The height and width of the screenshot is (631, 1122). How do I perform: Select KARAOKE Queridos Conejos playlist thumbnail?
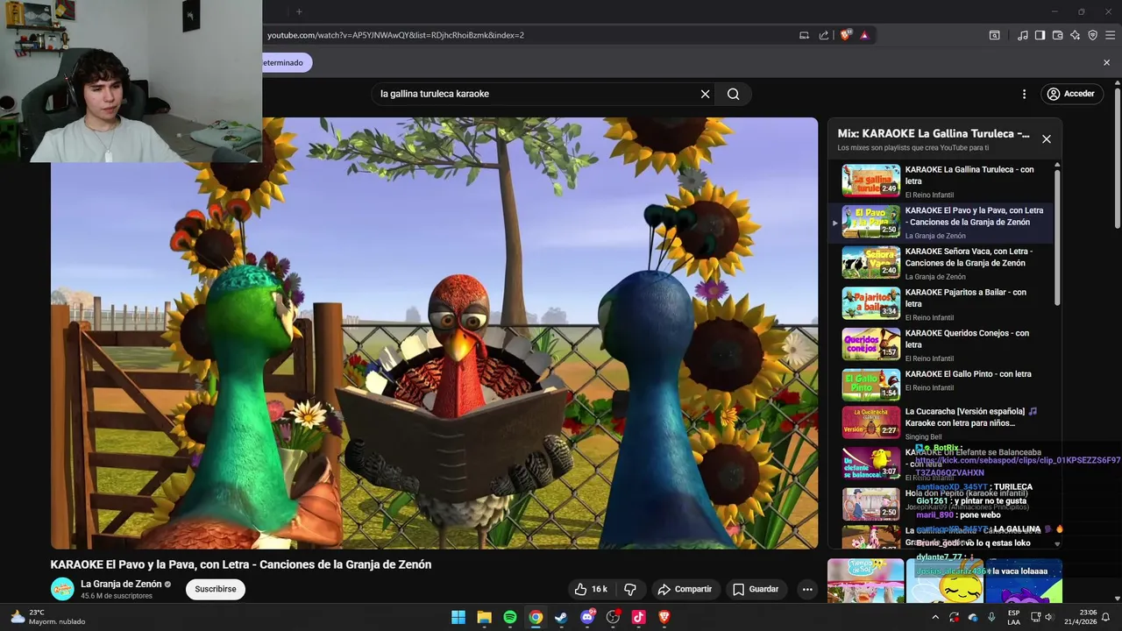(x=870, y=344)
